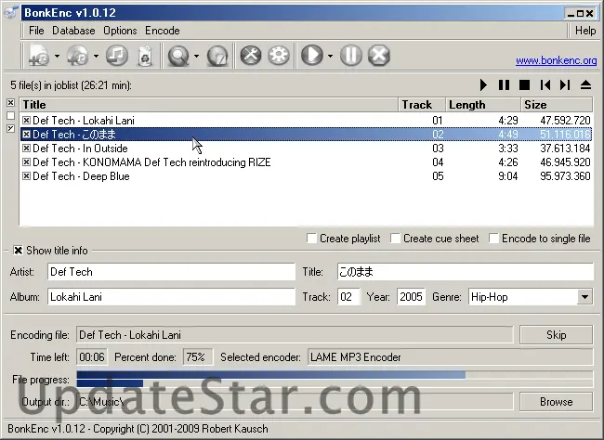The height and width of the screenshot is (440, 604).
Task: Expand start encoding dropdown arrow
Action: (x=330, y=57)
